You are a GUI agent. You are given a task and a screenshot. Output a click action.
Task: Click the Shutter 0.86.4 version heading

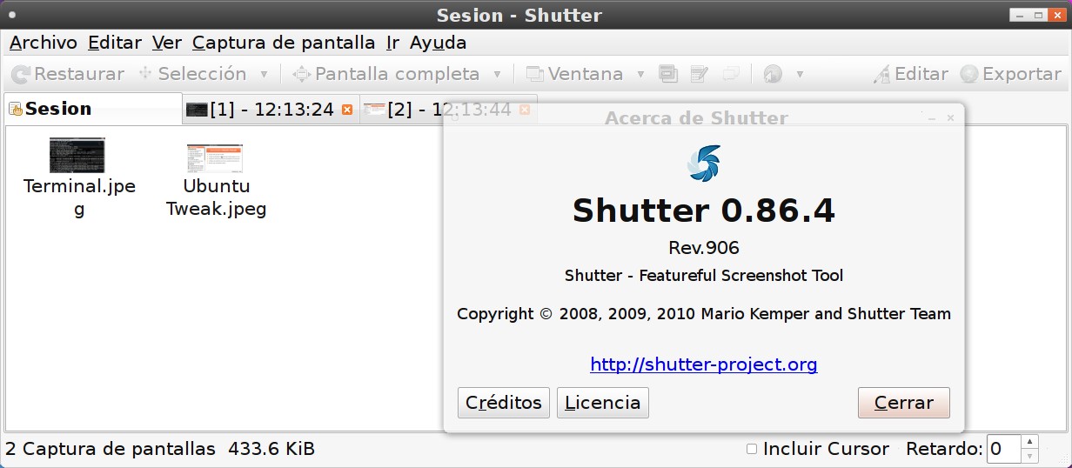[x=704, y=211]
